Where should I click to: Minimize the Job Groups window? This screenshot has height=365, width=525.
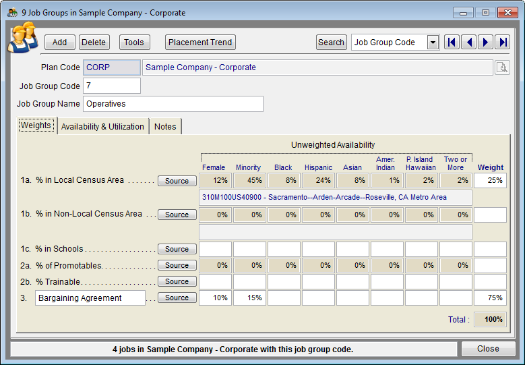coord(464,13)
